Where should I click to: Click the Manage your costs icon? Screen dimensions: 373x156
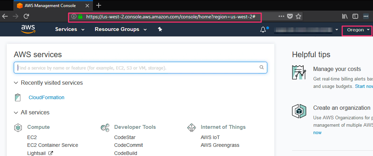(x=299, y=72)
